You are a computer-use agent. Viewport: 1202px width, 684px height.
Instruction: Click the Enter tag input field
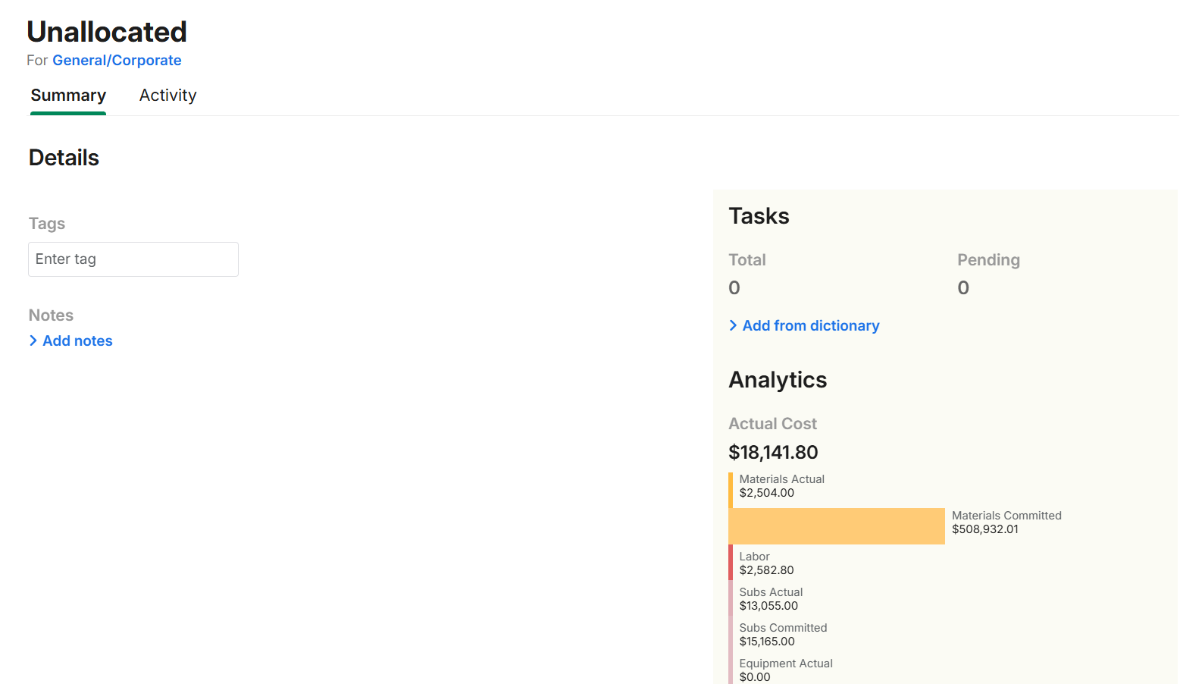pyautogui.click(x=133, y=259)
